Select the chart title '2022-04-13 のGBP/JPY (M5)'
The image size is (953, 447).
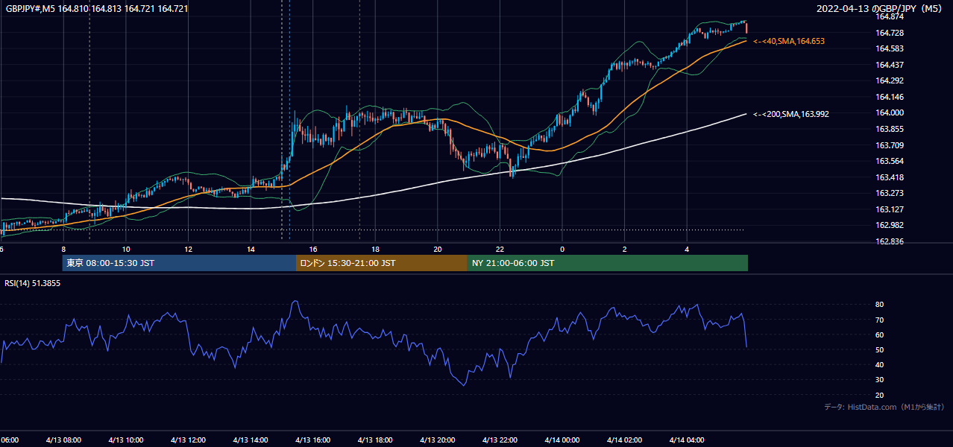881,9
